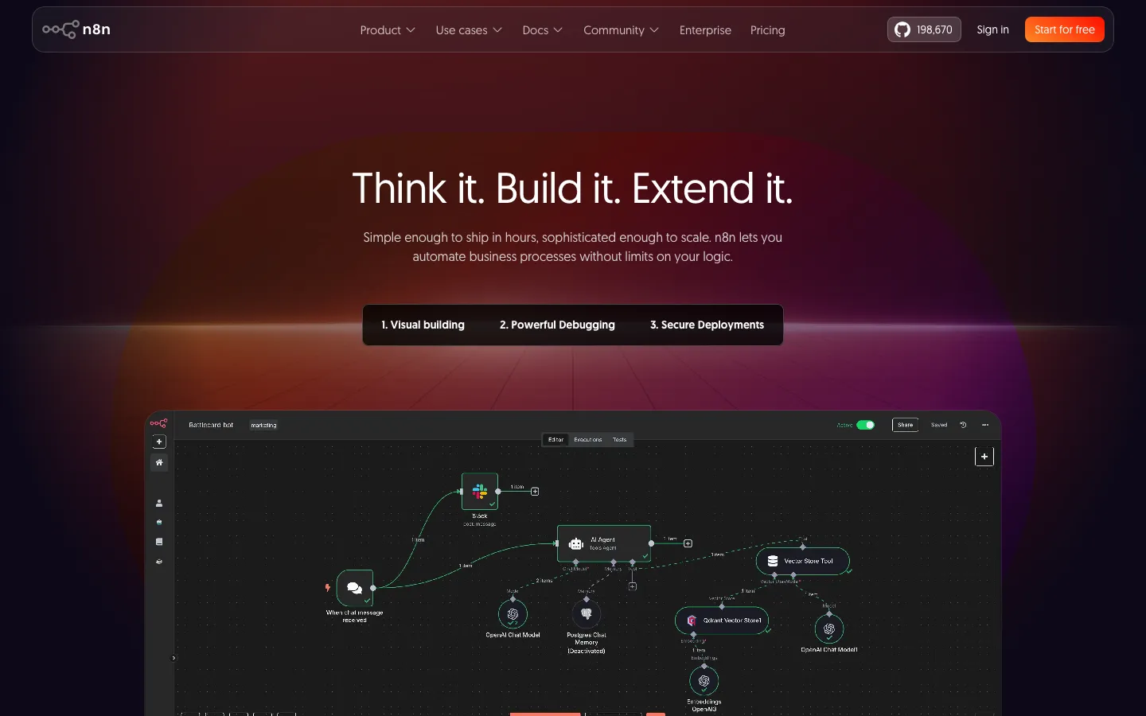Select the Qdrant Vector Store1 node
The width and height of the screenshot is (1146, 716).
[722, 621]
